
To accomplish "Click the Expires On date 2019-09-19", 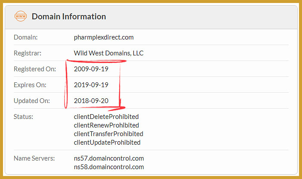I will tap(91, 85).
